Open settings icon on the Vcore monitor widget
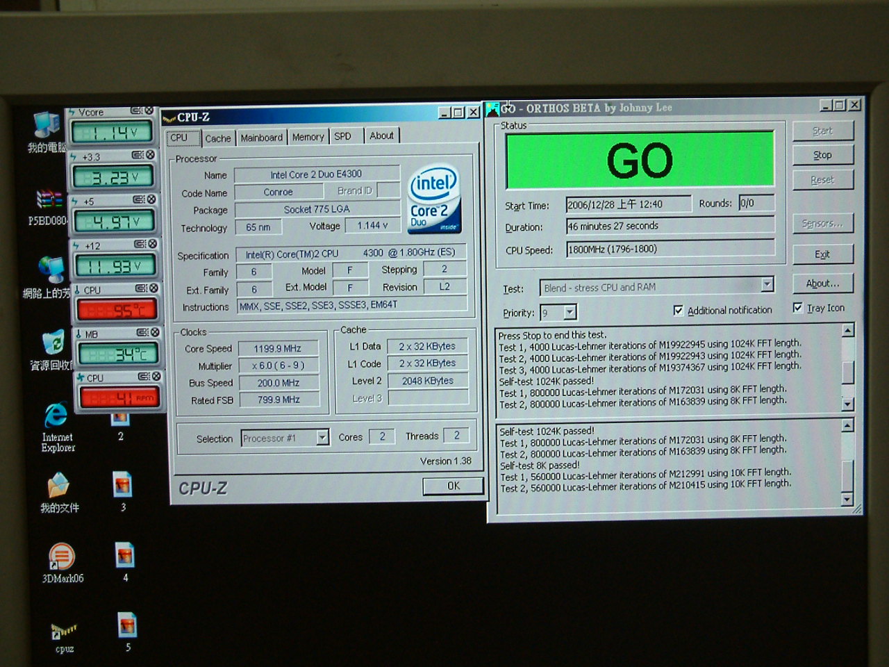The width and height of the screenshot is (889, 667). [136, 111]
